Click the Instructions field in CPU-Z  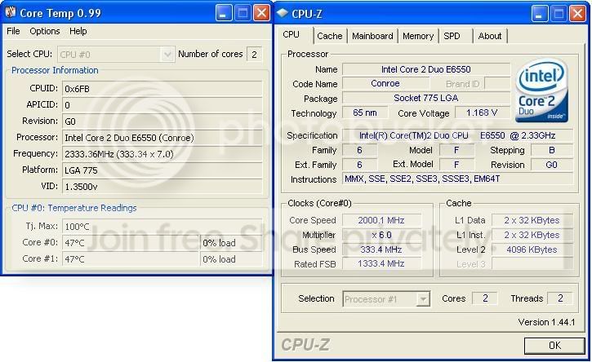[457, 179]
